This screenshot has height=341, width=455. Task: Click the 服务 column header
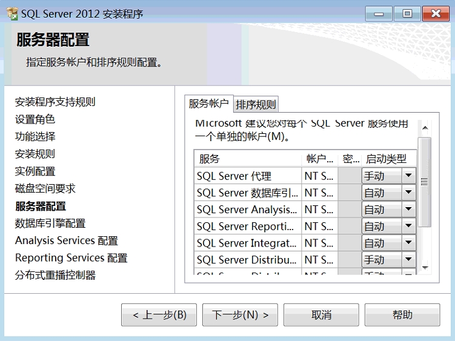point(247,159)
